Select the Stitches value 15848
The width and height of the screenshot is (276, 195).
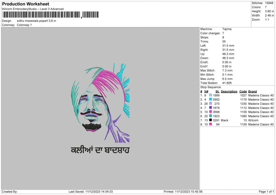[x=269, y=3]
